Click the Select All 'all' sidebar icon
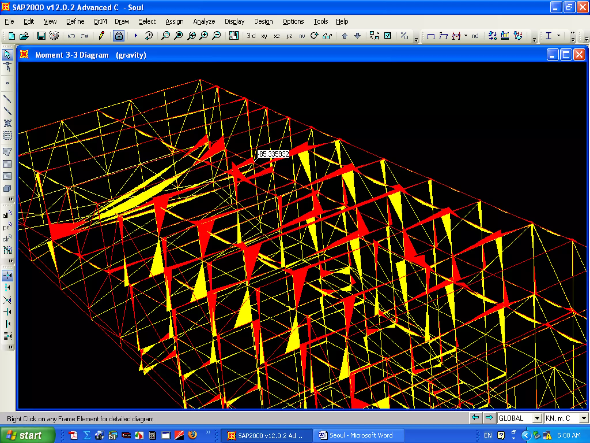 pos(7,214)
